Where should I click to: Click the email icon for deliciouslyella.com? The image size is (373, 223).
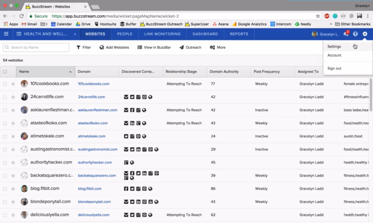(x=126, y=215)
